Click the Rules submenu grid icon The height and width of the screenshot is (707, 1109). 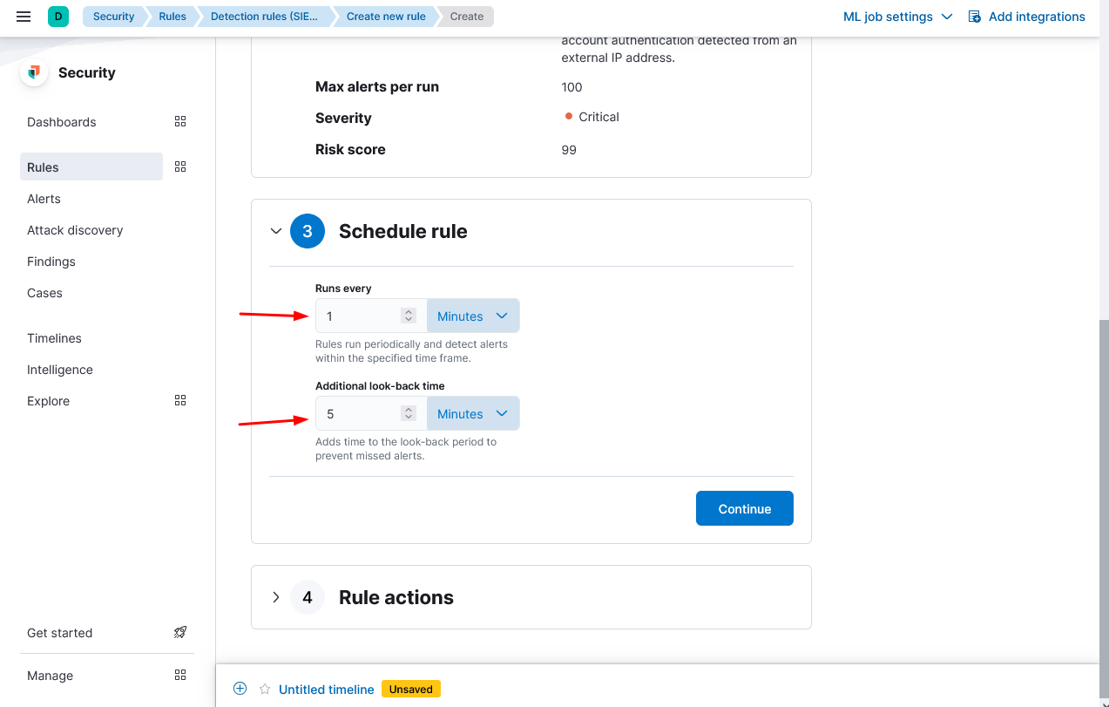(x=180, y=167)
